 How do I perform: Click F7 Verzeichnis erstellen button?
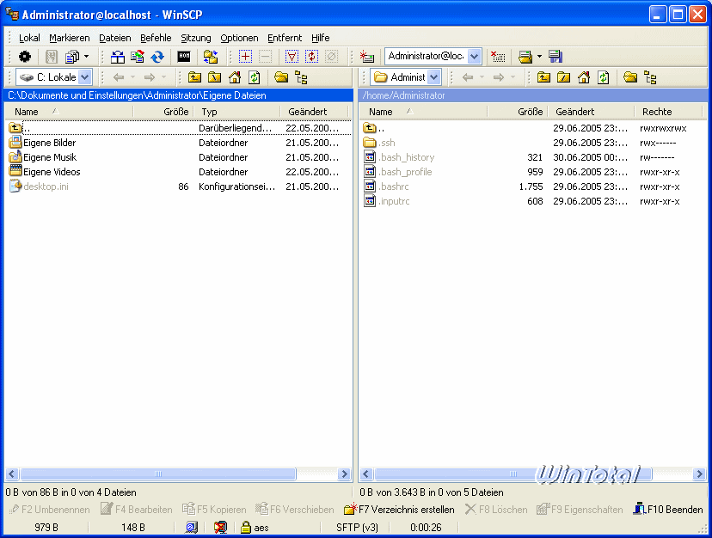(399, 510)
